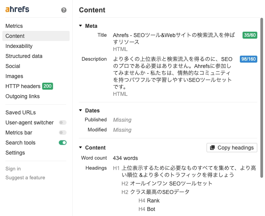Switch to Social section
This screenshot has height=216, width=265.
(13, 66)
